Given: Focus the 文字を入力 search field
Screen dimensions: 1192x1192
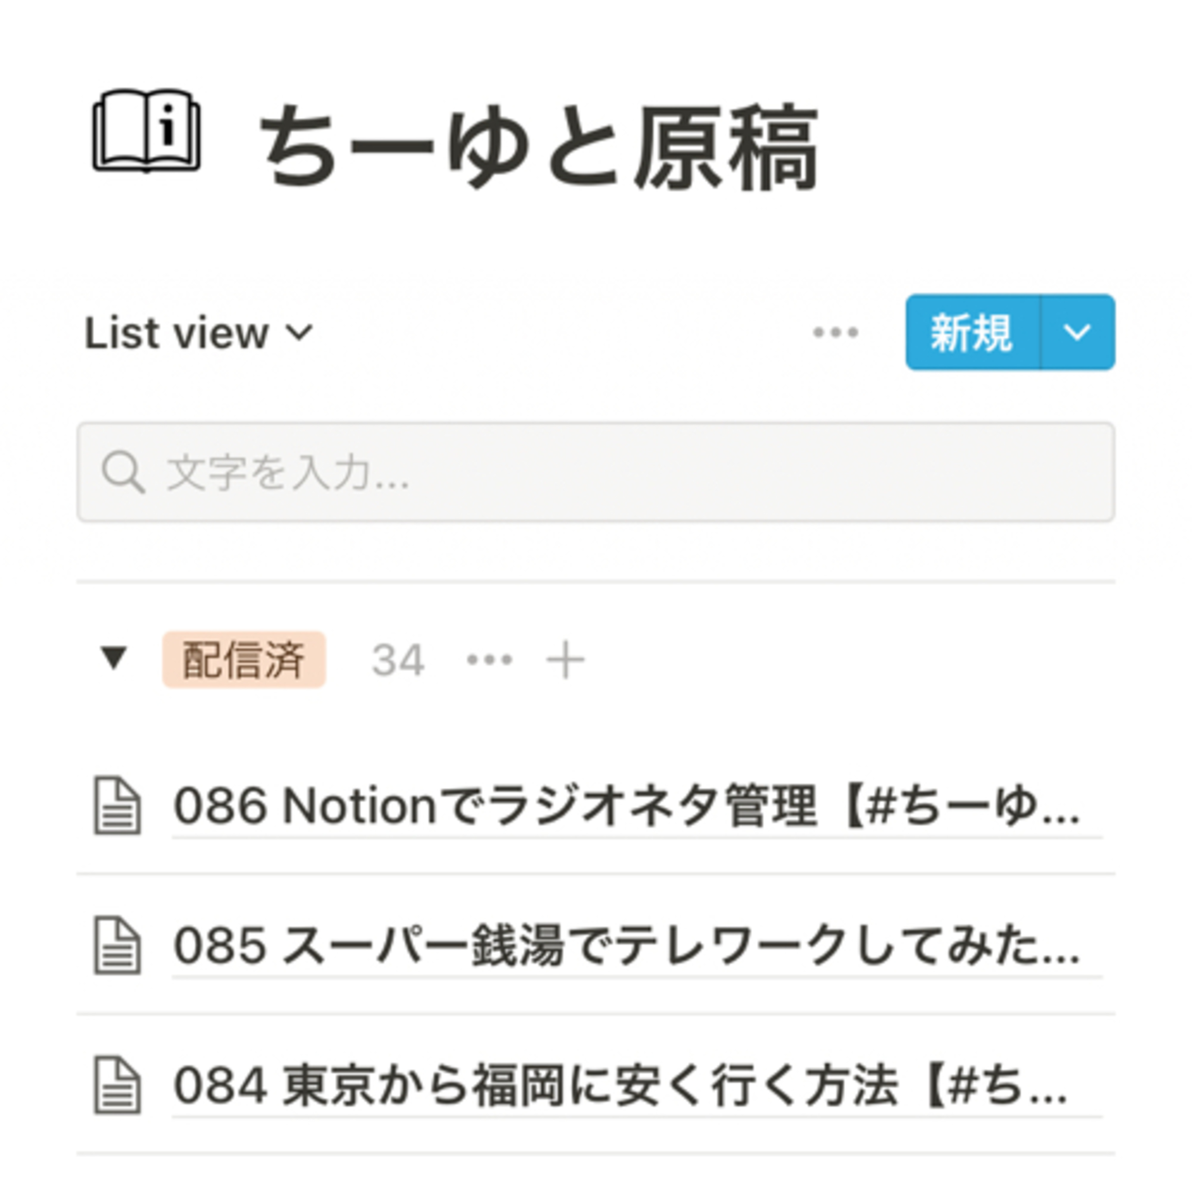Looking at the screenshot, I should (617, 472).
